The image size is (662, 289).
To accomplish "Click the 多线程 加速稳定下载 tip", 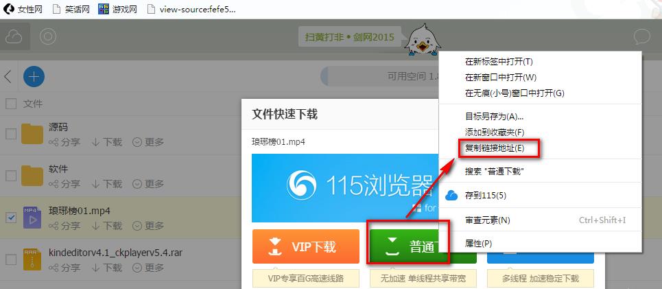I will [541, 279].
